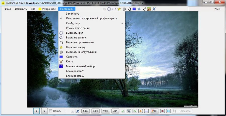Click the blue frame icon in the bottom toolbar
226x116 pixels.
click(x=168, y=111)
